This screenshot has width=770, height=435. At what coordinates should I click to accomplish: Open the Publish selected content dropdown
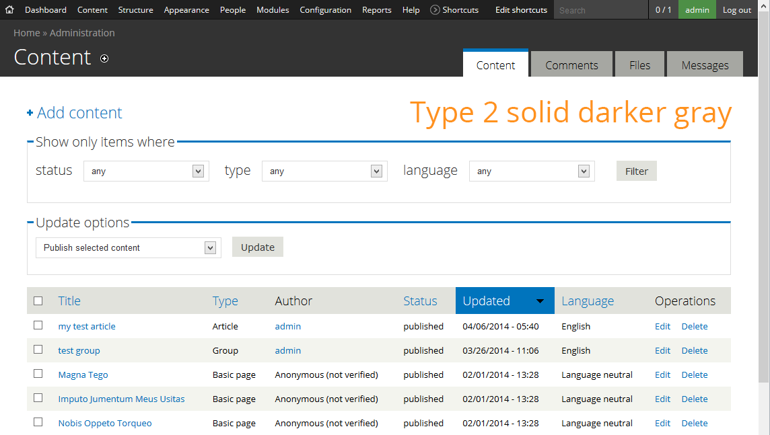point(128,247)
